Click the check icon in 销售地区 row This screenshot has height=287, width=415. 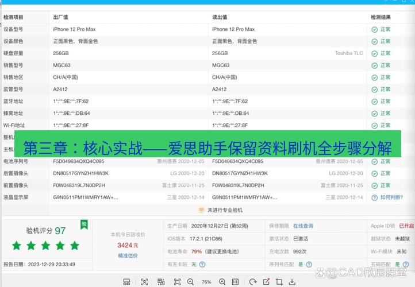(x=374, y=77)
